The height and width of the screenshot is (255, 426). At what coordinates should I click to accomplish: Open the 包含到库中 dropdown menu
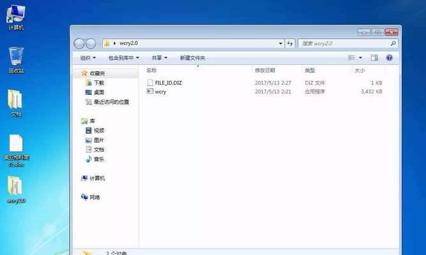coord(124,58)
